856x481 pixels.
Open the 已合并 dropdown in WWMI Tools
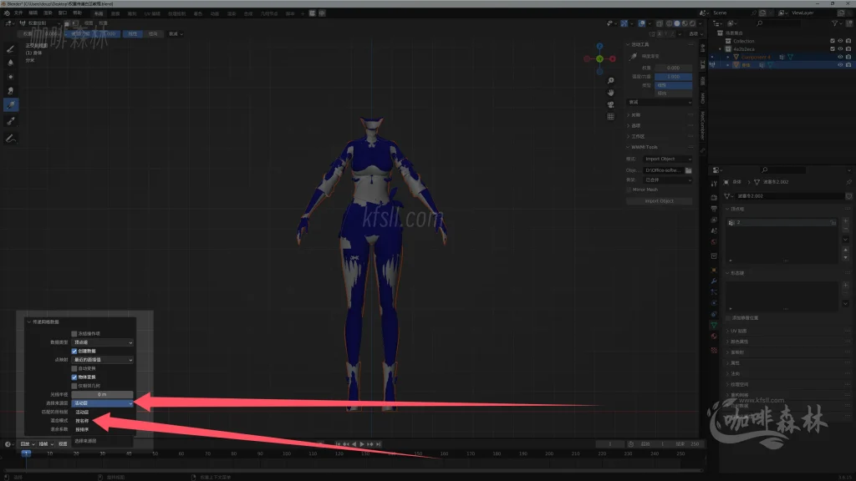point(668,180)
